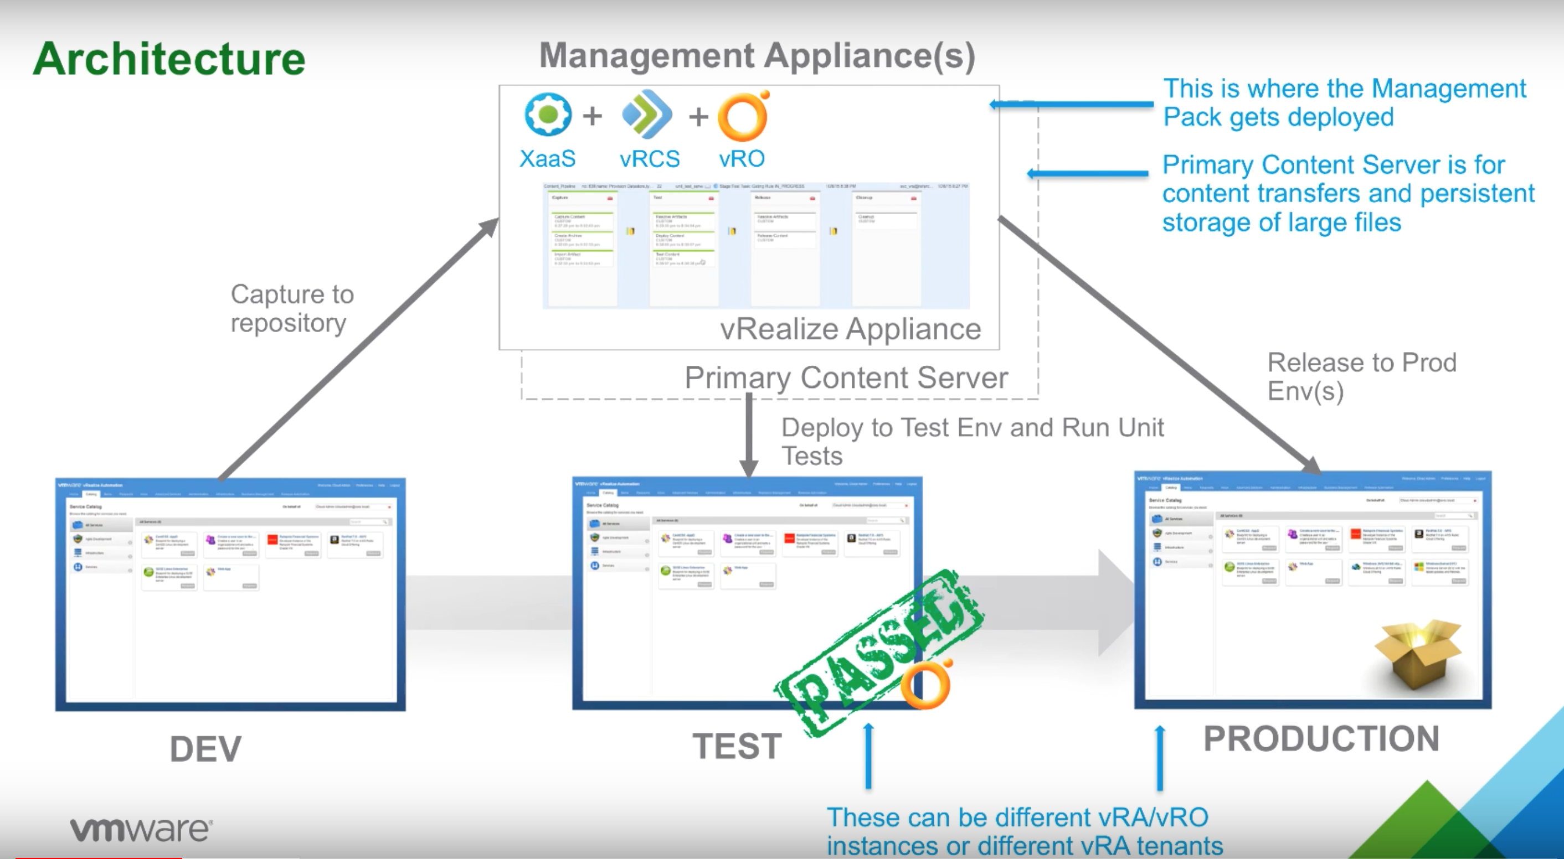Screen dimensions: 1564x859
Task: Click the "vRO" label under the ring icon
Action: point(742,158)
